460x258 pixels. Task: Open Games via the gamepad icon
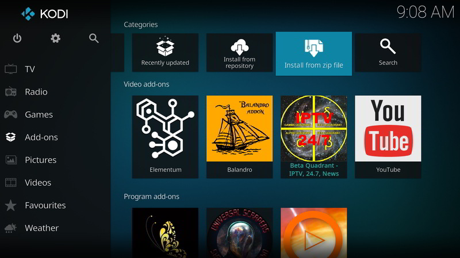tap(11, 115)
